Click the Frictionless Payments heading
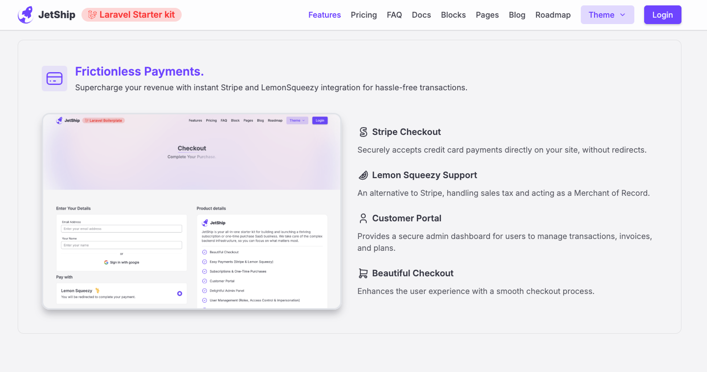This screenshot has height=372, width=707. click(x=139, y=72)
